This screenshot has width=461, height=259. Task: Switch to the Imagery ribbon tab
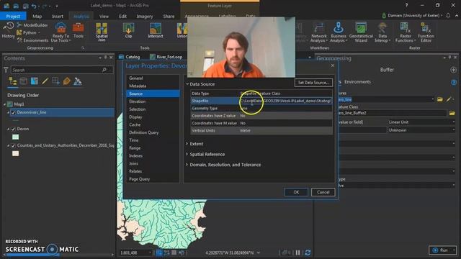[x=145, y=17]
